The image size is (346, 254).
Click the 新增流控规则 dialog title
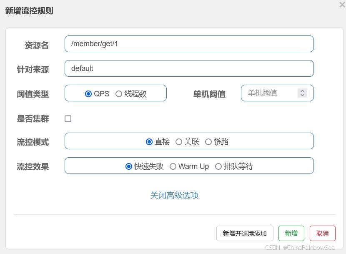[29, 11]
